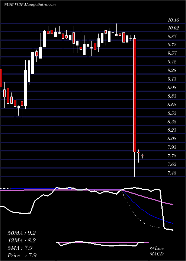Click the Live MACD inset chart

(x=102, y=242)
